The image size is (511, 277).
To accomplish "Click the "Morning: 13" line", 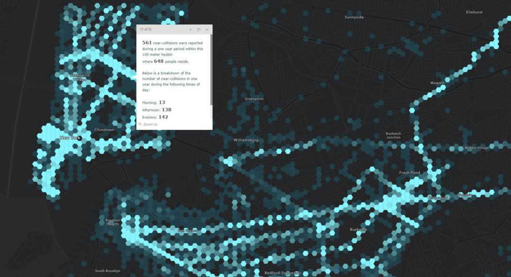I will [154, 102].
